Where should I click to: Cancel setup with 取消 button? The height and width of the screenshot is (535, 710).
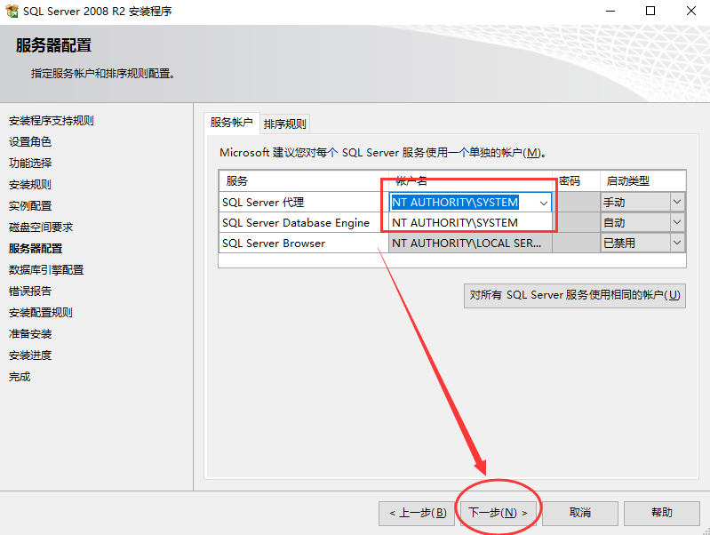pos(580,513)
